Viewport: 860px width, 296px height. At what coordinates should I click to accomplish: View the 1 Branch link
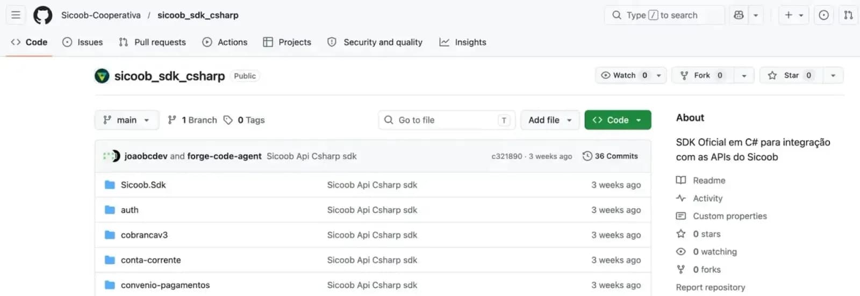coord(192,120)
